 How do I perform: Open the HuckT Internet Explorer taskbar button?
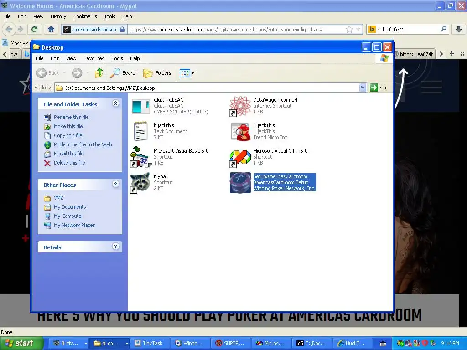(352, 343)
